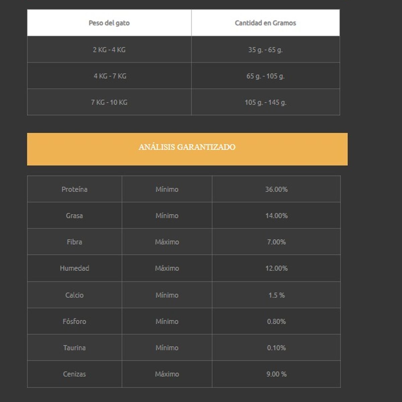Click the "105 g. - 145 g." amount cell
Image resolution: width=402 pixels, height=402 pixels.
point(265,103)
